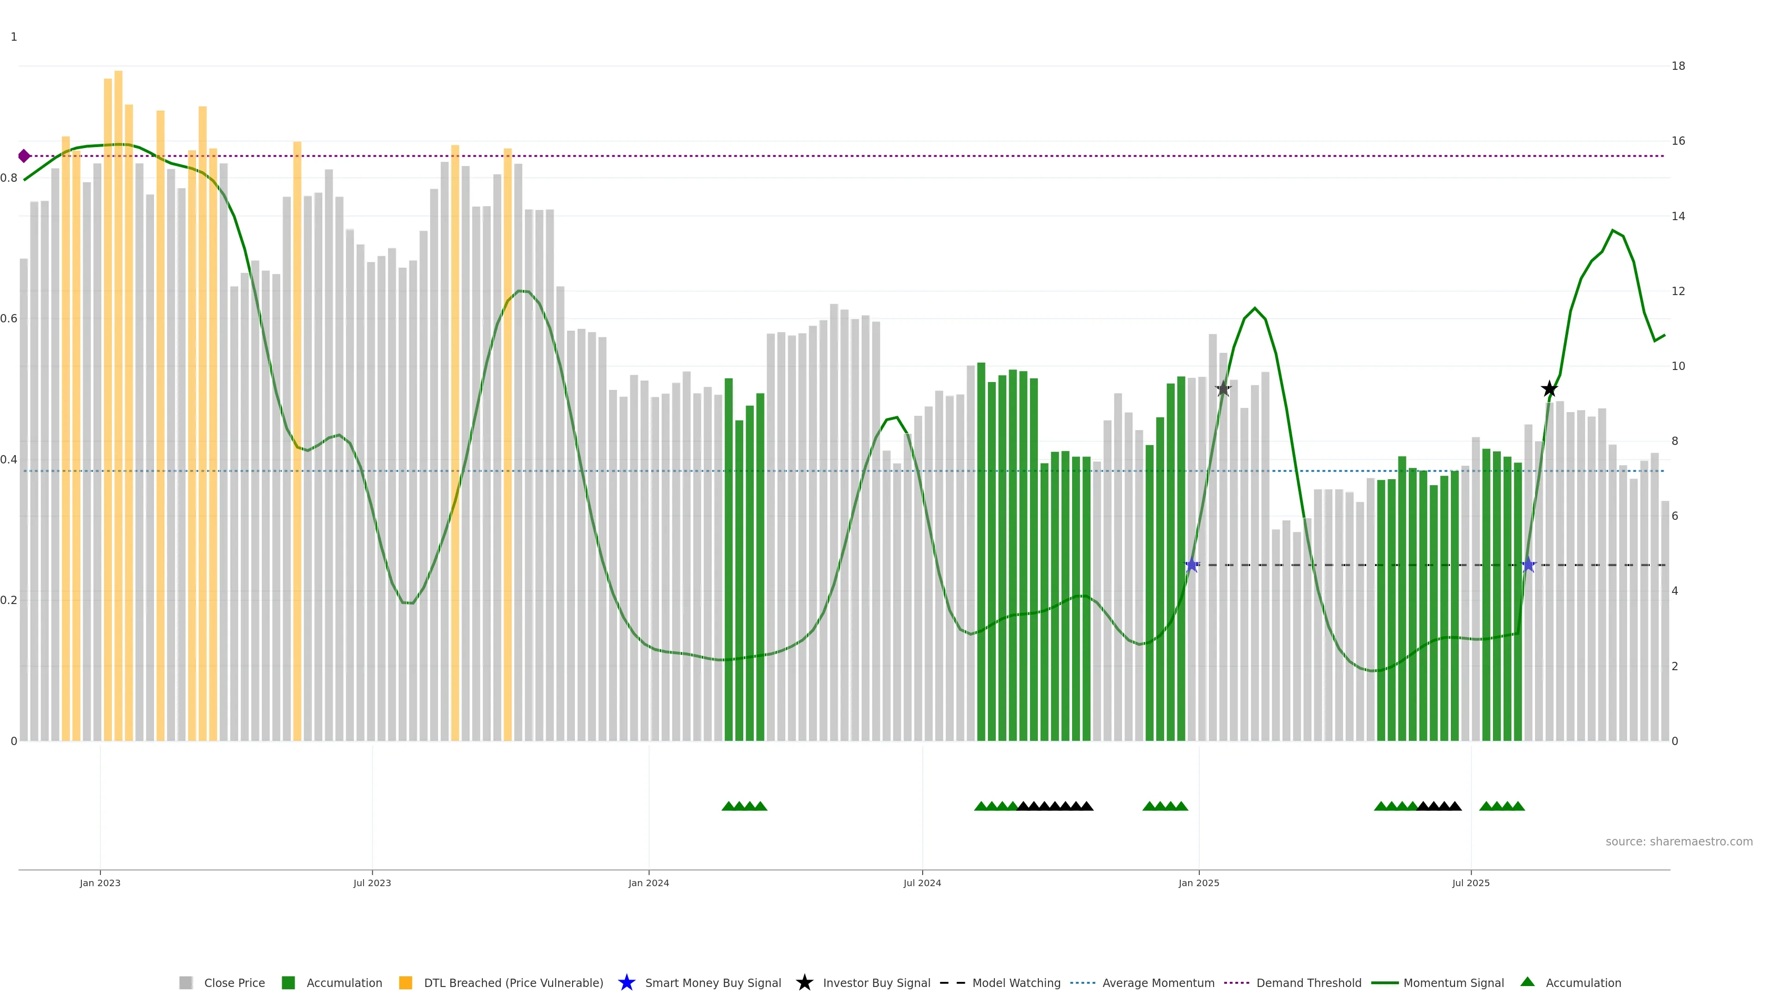Click the Investor Buy Signal legend label
Viewport: 1776px width, 999px height.
[x=876, y=983]
